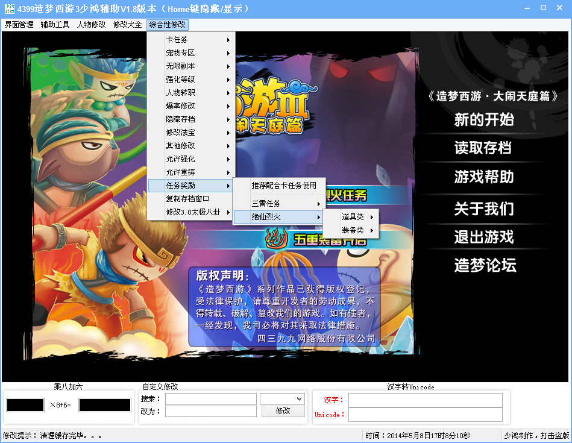Screen dimensions: 572x443
Task: Open the 道具类 submenu
Action: point(351,217)
